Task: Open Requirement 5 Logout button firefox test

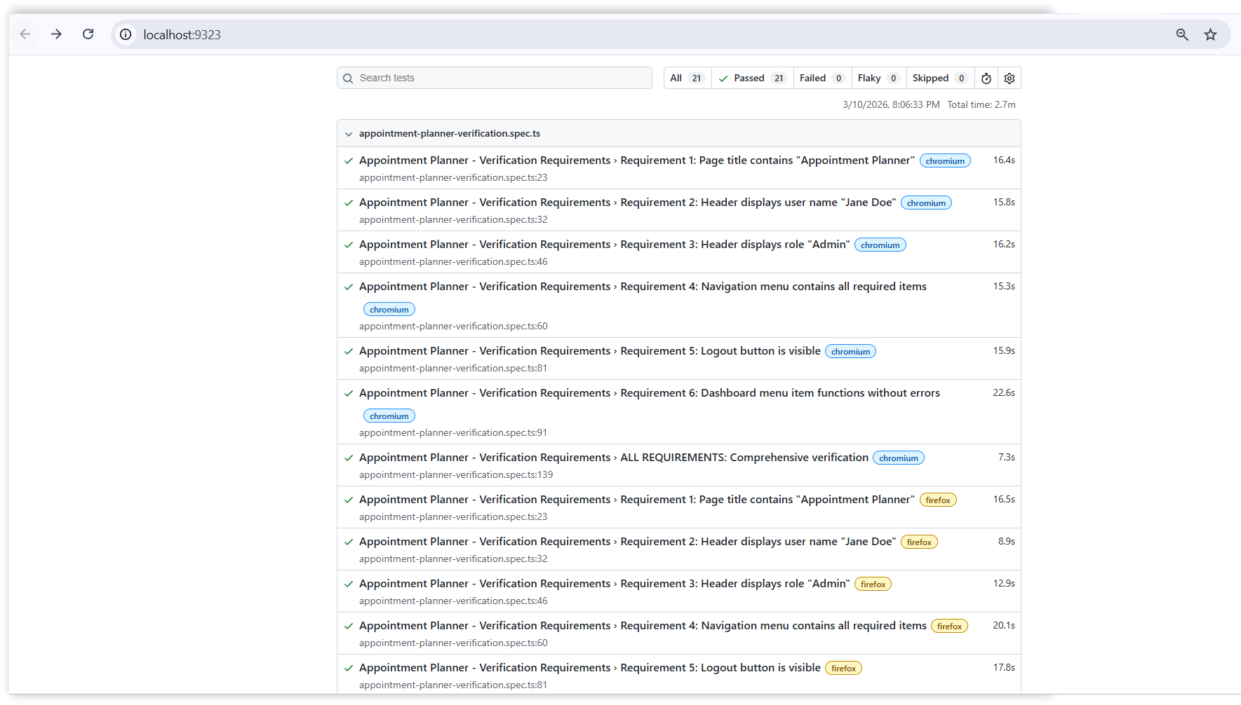Action: coord(590,668)
